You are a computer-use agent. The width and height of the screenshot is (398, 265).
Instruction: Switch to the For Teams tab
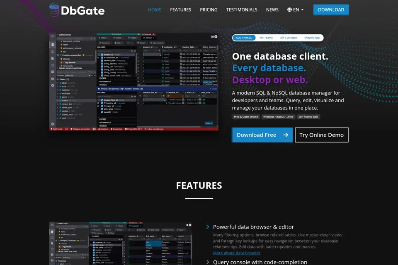[x=266, y=38]
